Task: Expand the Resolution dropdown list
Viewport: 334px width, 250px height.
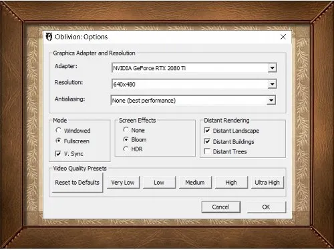Action: click(x=272, y=84)
